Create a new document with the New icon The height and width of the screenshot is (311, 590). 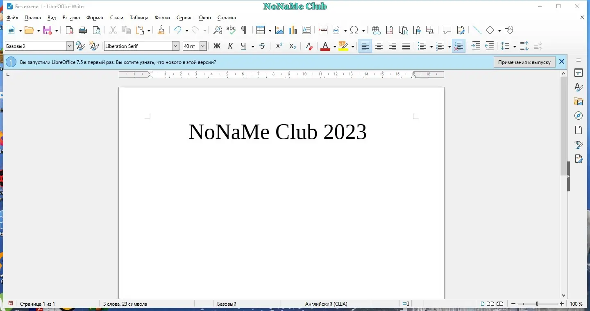(x=11, y=30)
